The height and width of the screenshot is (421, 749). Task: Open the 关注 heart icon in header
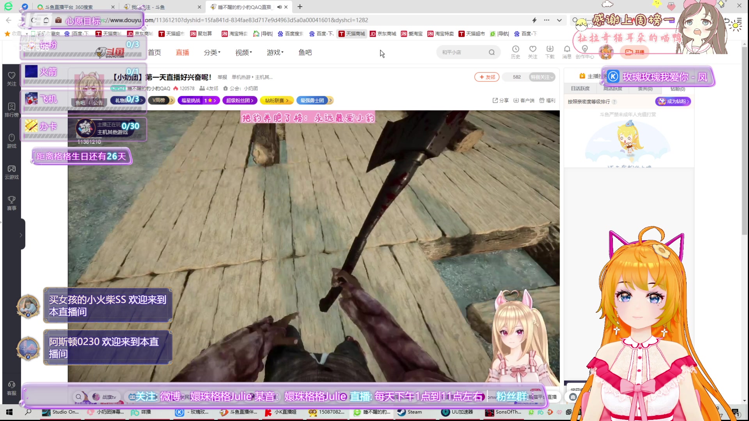point(532,52)
